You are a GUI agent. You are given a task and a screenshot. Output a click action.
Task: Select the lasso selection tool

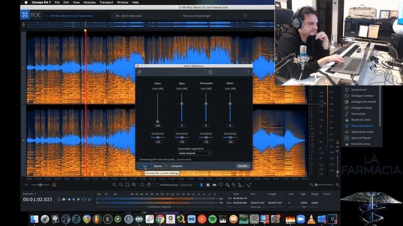point(221,185)
